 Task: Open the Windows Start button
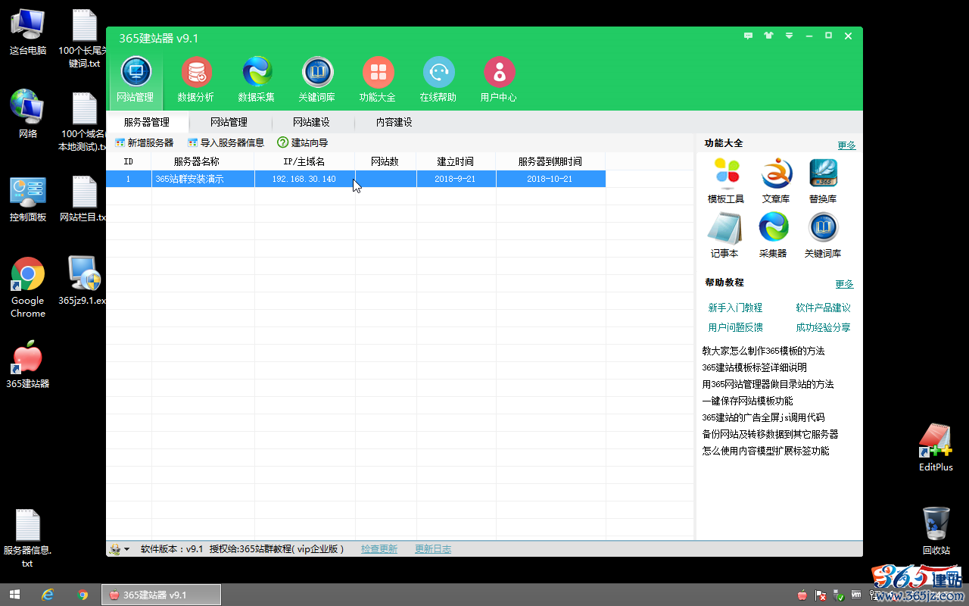pos(14,595)
